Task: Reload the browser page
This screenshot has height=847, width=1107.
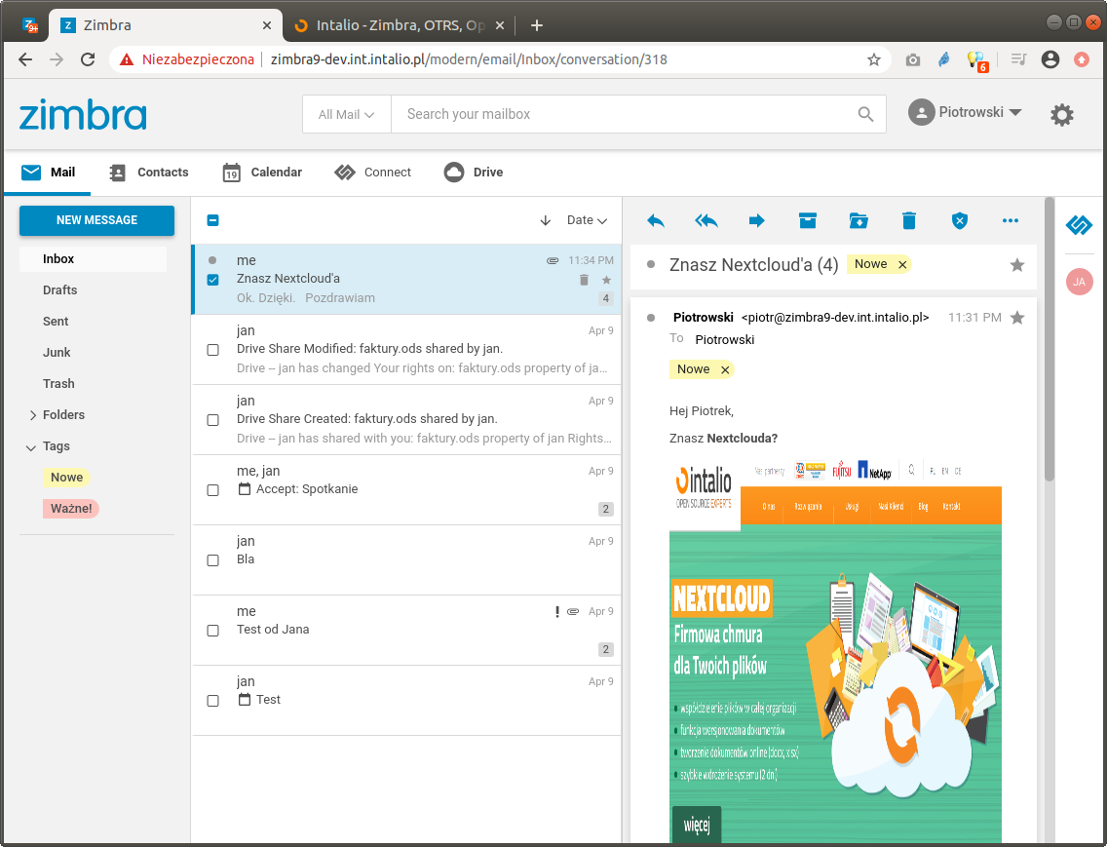Action: coord(88,59)
